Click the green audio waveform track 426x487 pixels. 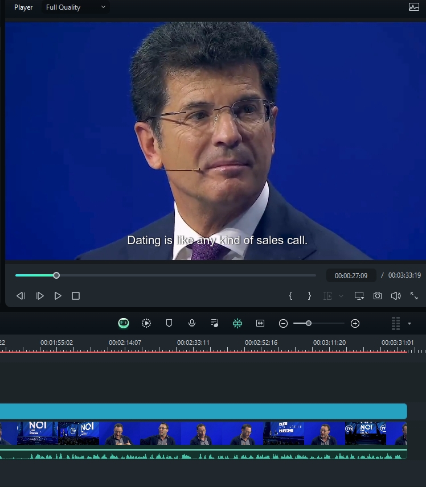203,454
